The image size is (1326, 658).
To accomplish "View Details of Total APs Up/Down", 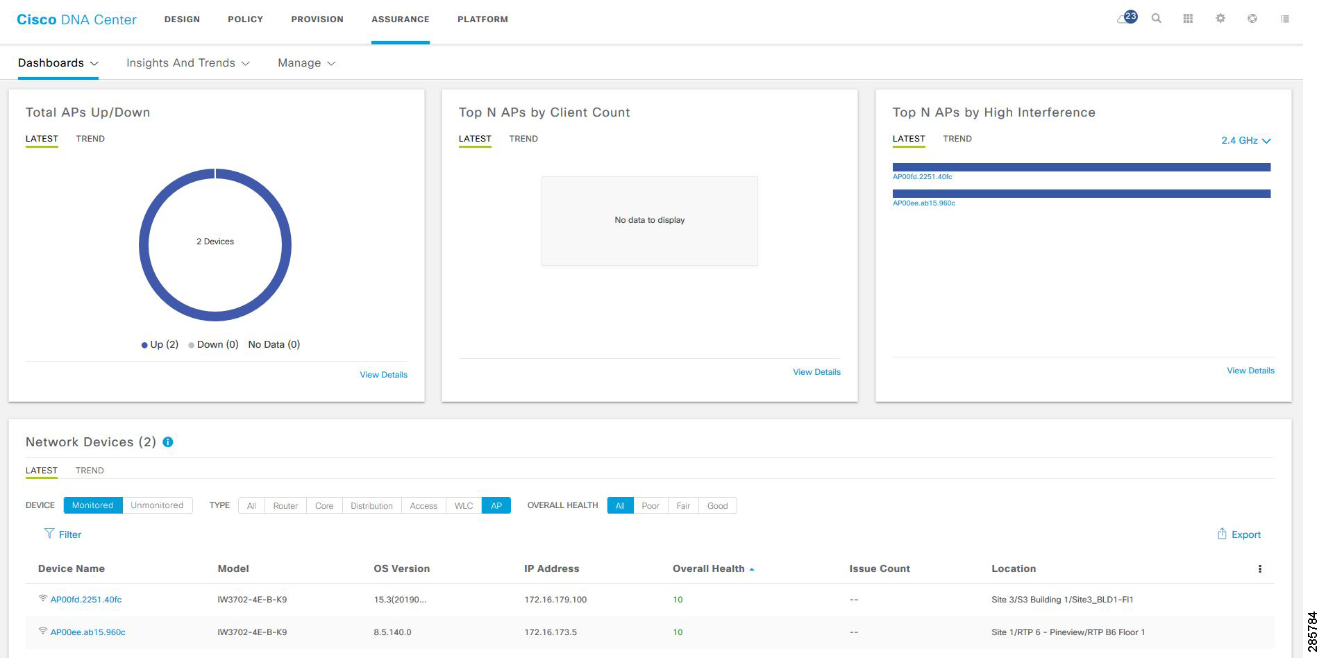I will pyautogui.click(x=383, y=375).
